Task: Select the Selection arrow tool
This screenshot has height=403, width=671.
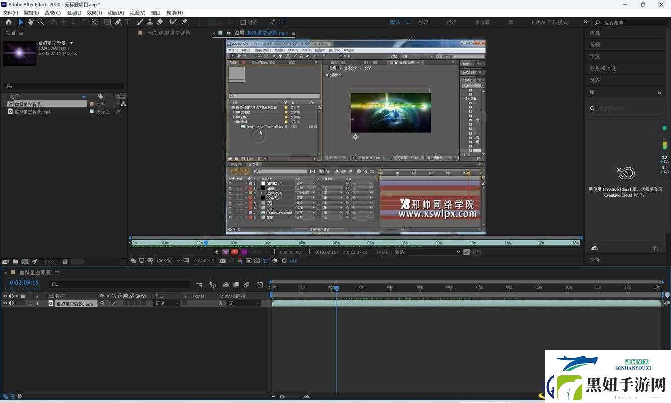Action: click(21, 22)
